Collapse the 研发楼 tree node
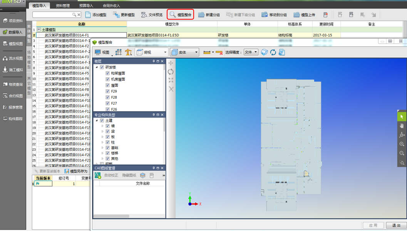 click(97, 67)
